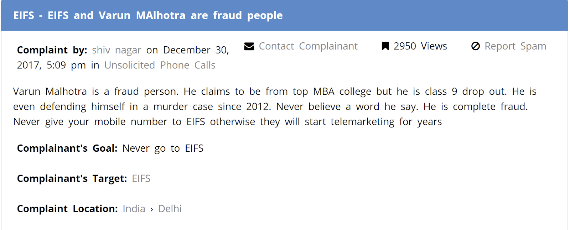570x230 pixels.
Task: Click the blue complaint title header
Action: tap(148, 16)
